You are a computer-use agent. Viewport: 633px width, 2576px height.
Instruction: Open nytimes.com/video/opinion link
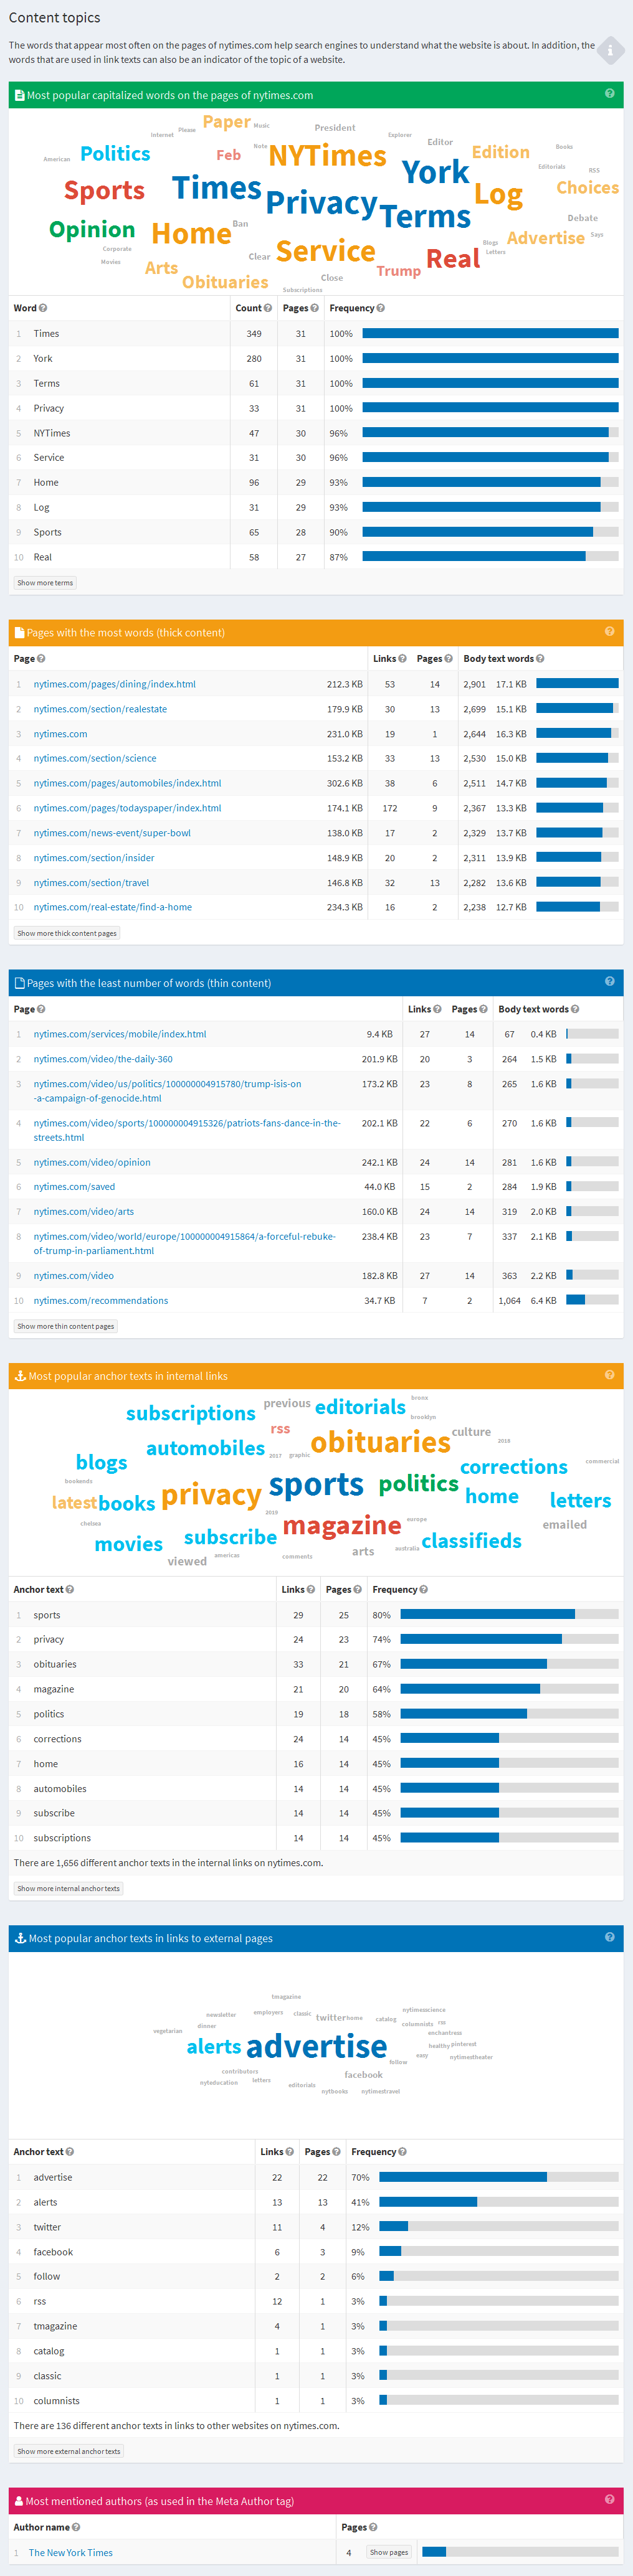(92, 1162)
